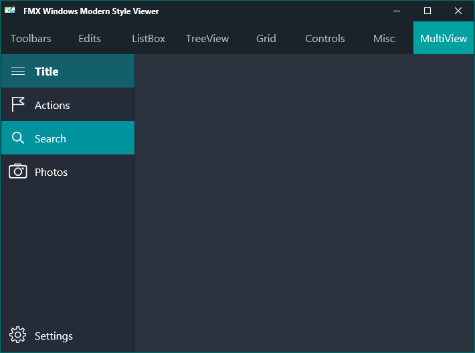
Task: Open Settings text at sidebar bottom
Action: point(54,336)
